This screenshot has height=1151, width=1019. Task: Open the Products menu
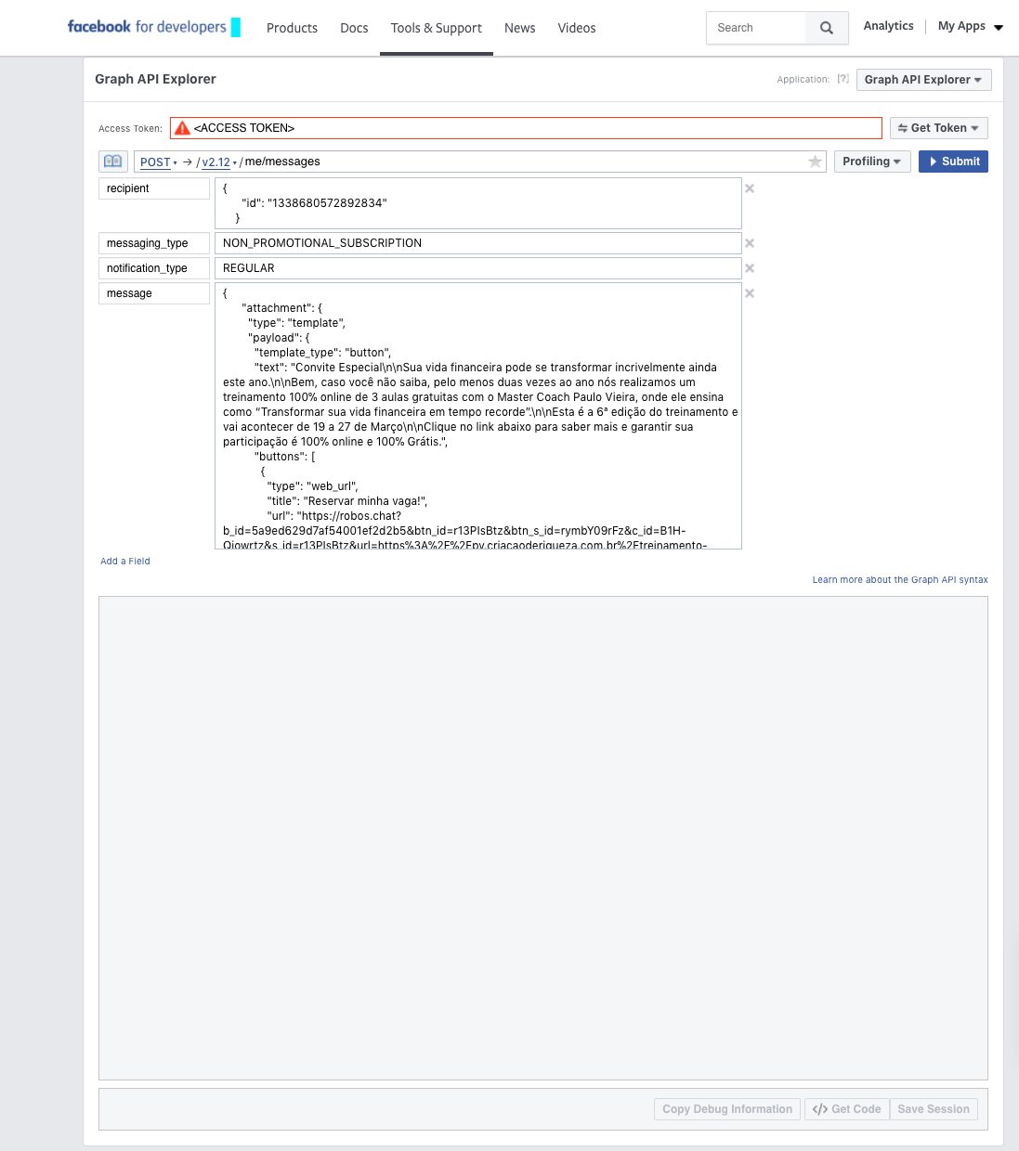pyautogui.click(x=292, y=28)
